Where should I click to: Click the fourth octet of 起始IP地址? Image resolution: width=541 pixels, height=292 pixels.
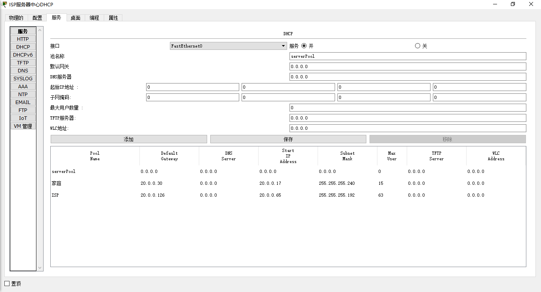(x=480, y=87)
